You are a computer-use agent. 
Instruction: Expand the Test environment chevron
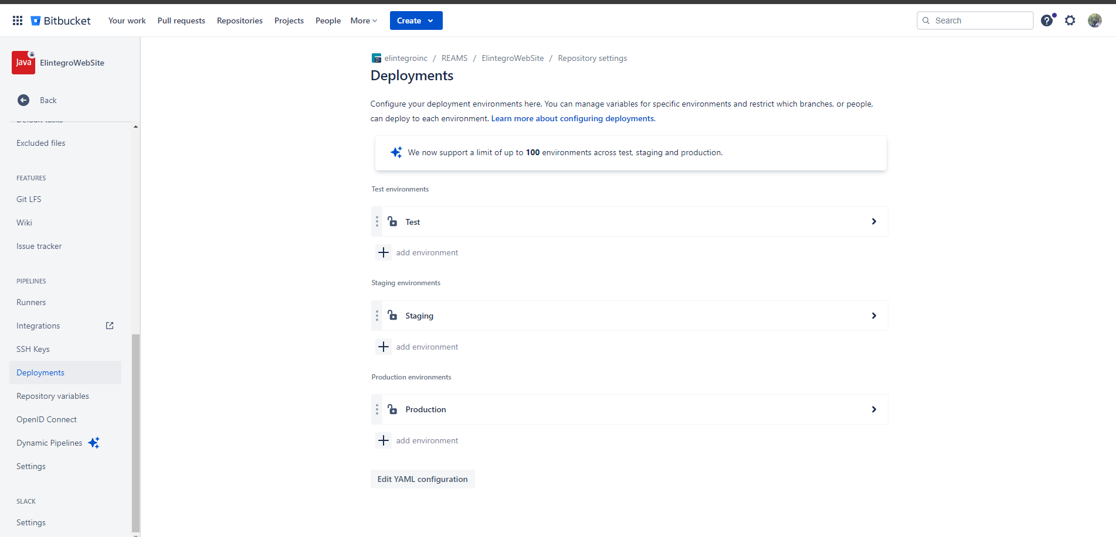874,221
